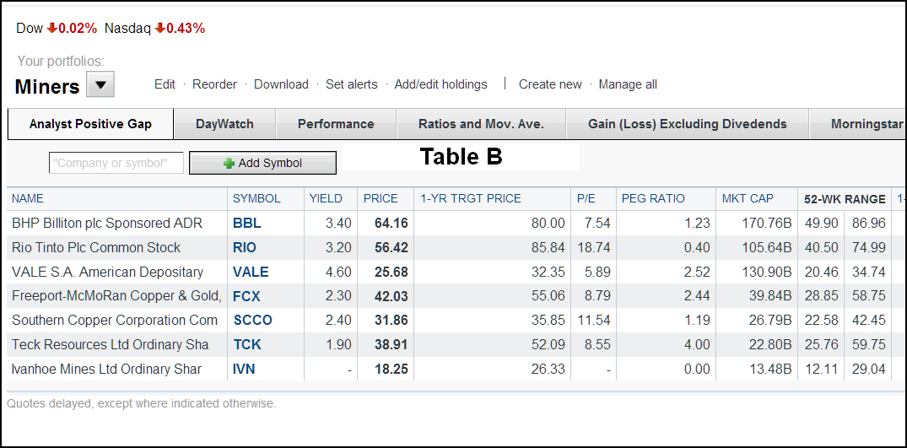Click the Edit portfolio link
The height and width of the screenshot is (448, 907).
(165, 84)
